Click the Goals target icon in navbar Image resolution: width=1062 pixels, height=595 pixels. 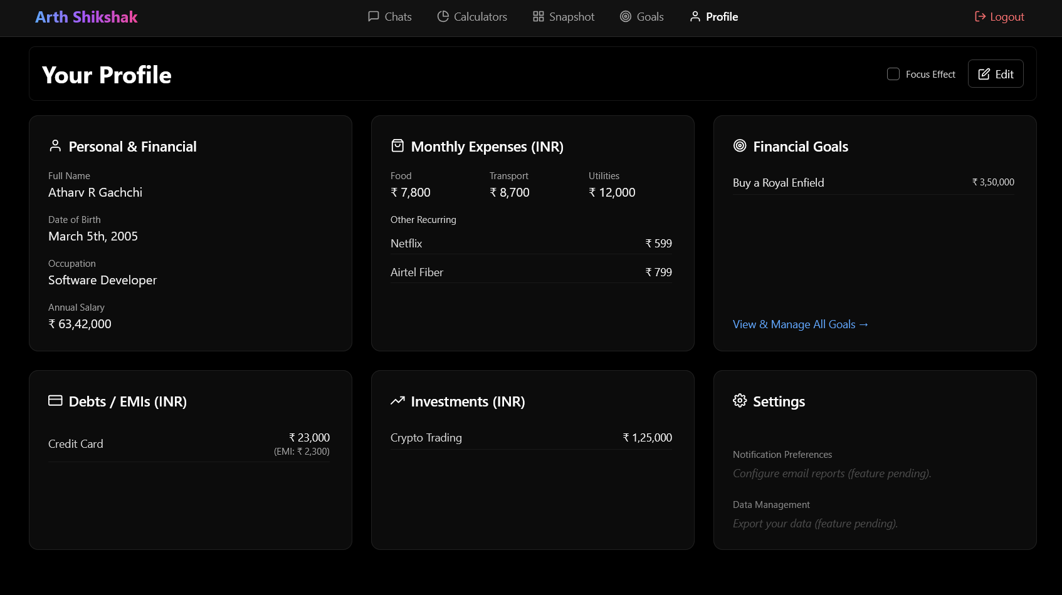coord(626,16)
